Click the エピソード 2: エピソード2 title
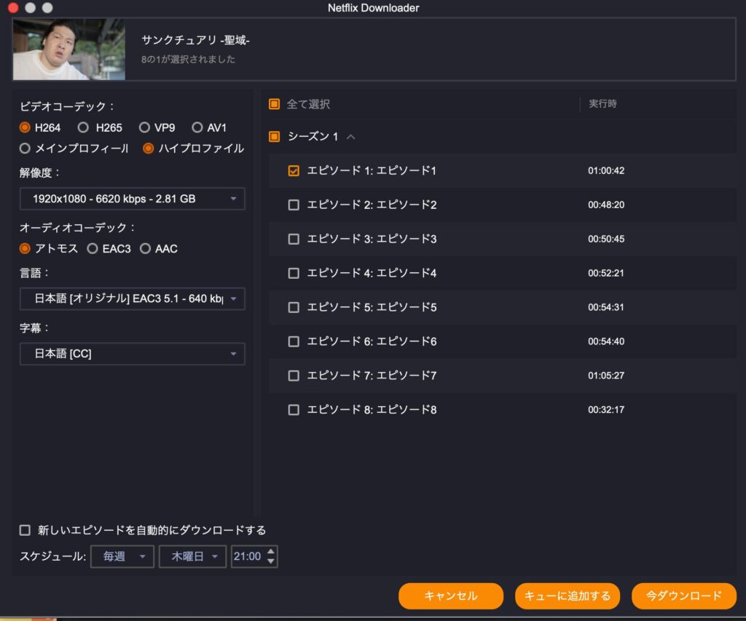This screenshot has width=746, height=621. click(372, 205)
